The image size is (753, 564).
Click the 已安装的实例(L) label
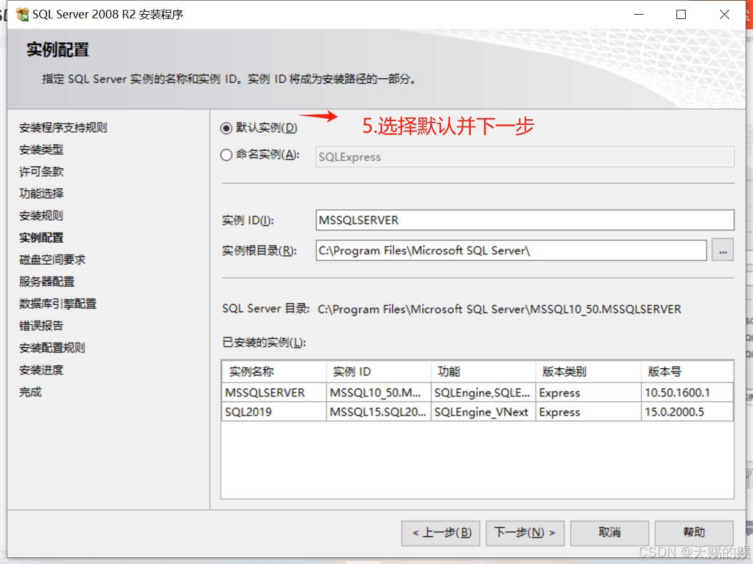click(x=264, y=343)
